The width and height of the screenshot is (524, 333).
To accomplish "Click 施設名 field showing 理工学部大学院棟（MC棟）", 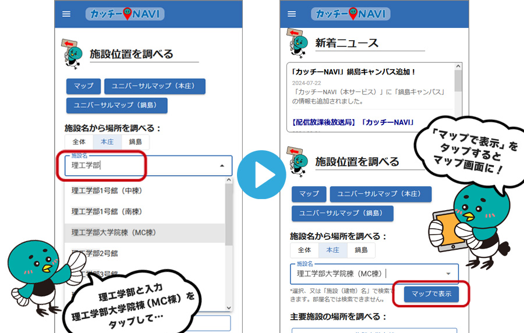I will point(374,274).
